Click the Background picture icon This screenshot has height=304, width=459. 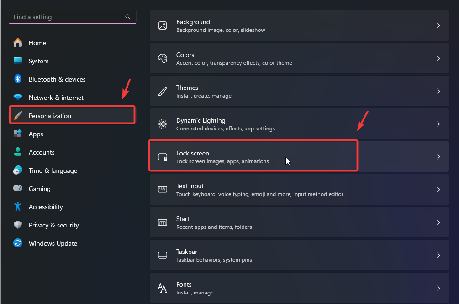point(163,26)
